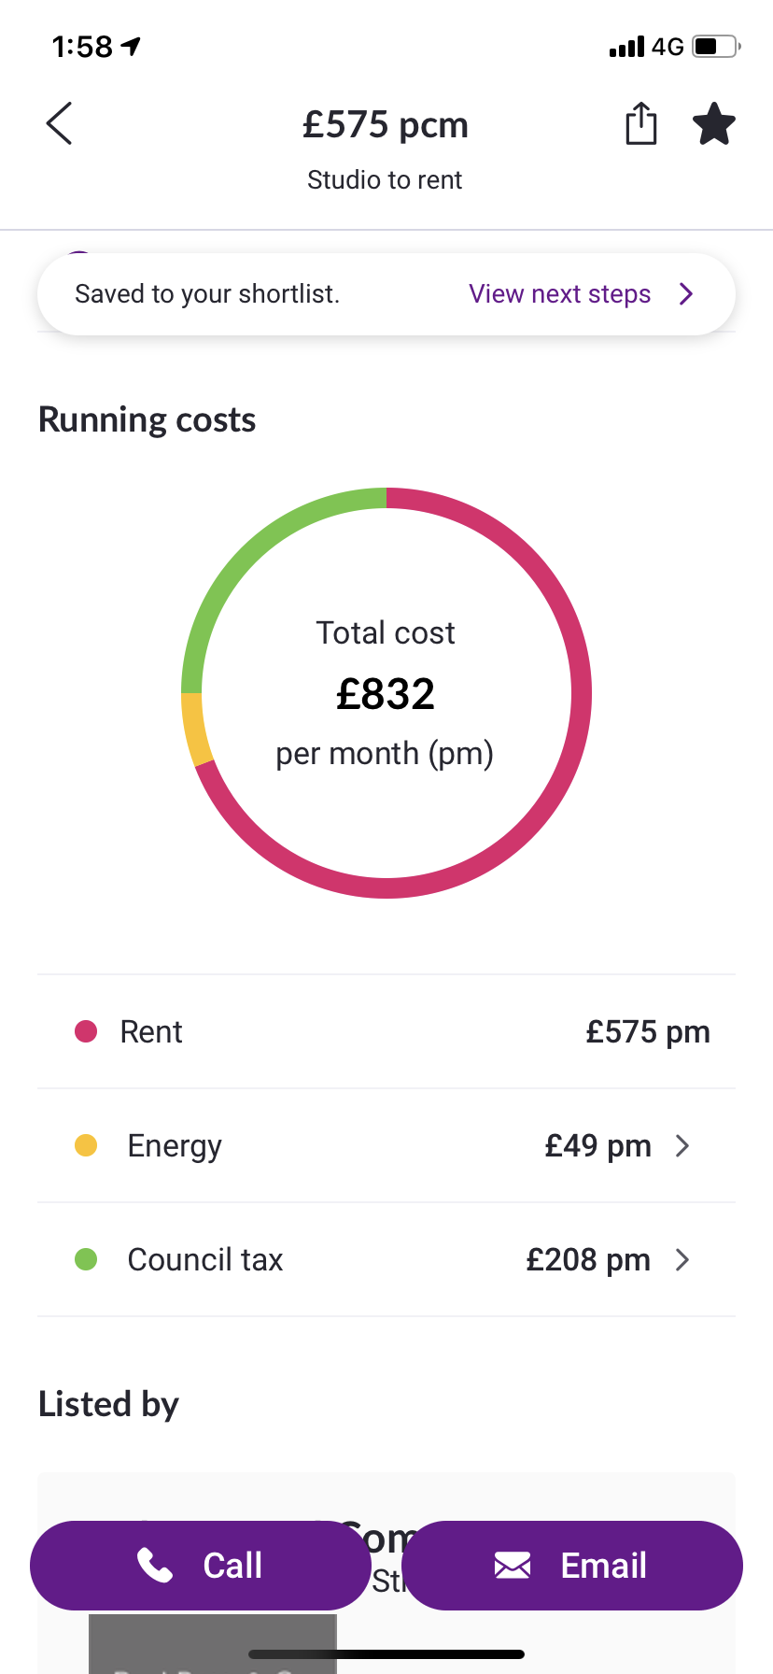Open the Energy £49 pm row
This screenshot has width=773, height=1674.
pyautogui.click(x=386, y=1145)
